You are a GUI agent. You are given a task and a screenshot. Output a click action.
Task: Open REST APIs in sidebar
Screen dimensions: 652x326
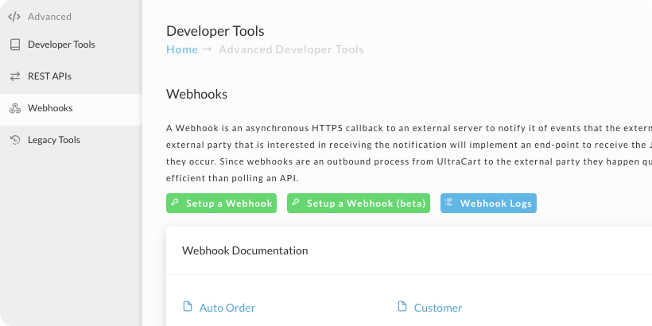tap(71, 76)
